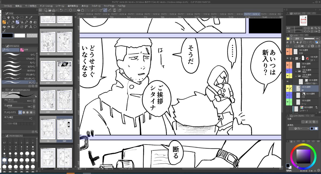
Task: Select the 丸ペン sub tool
Action: click(19, 62)
